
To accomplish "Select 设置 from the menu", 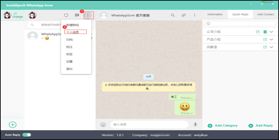I will coord(69,61).
